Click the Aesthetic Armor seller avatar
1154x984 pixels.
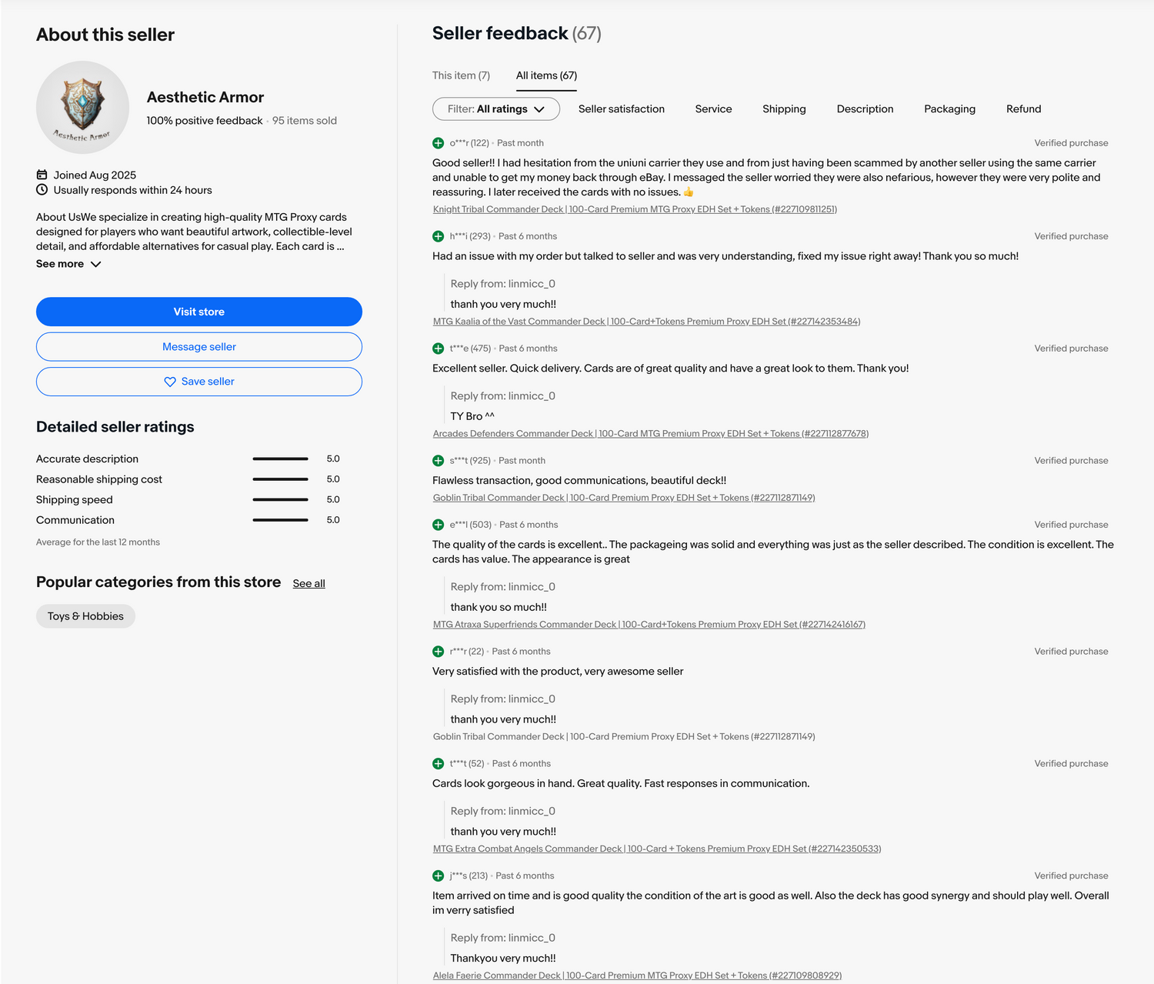82,107
